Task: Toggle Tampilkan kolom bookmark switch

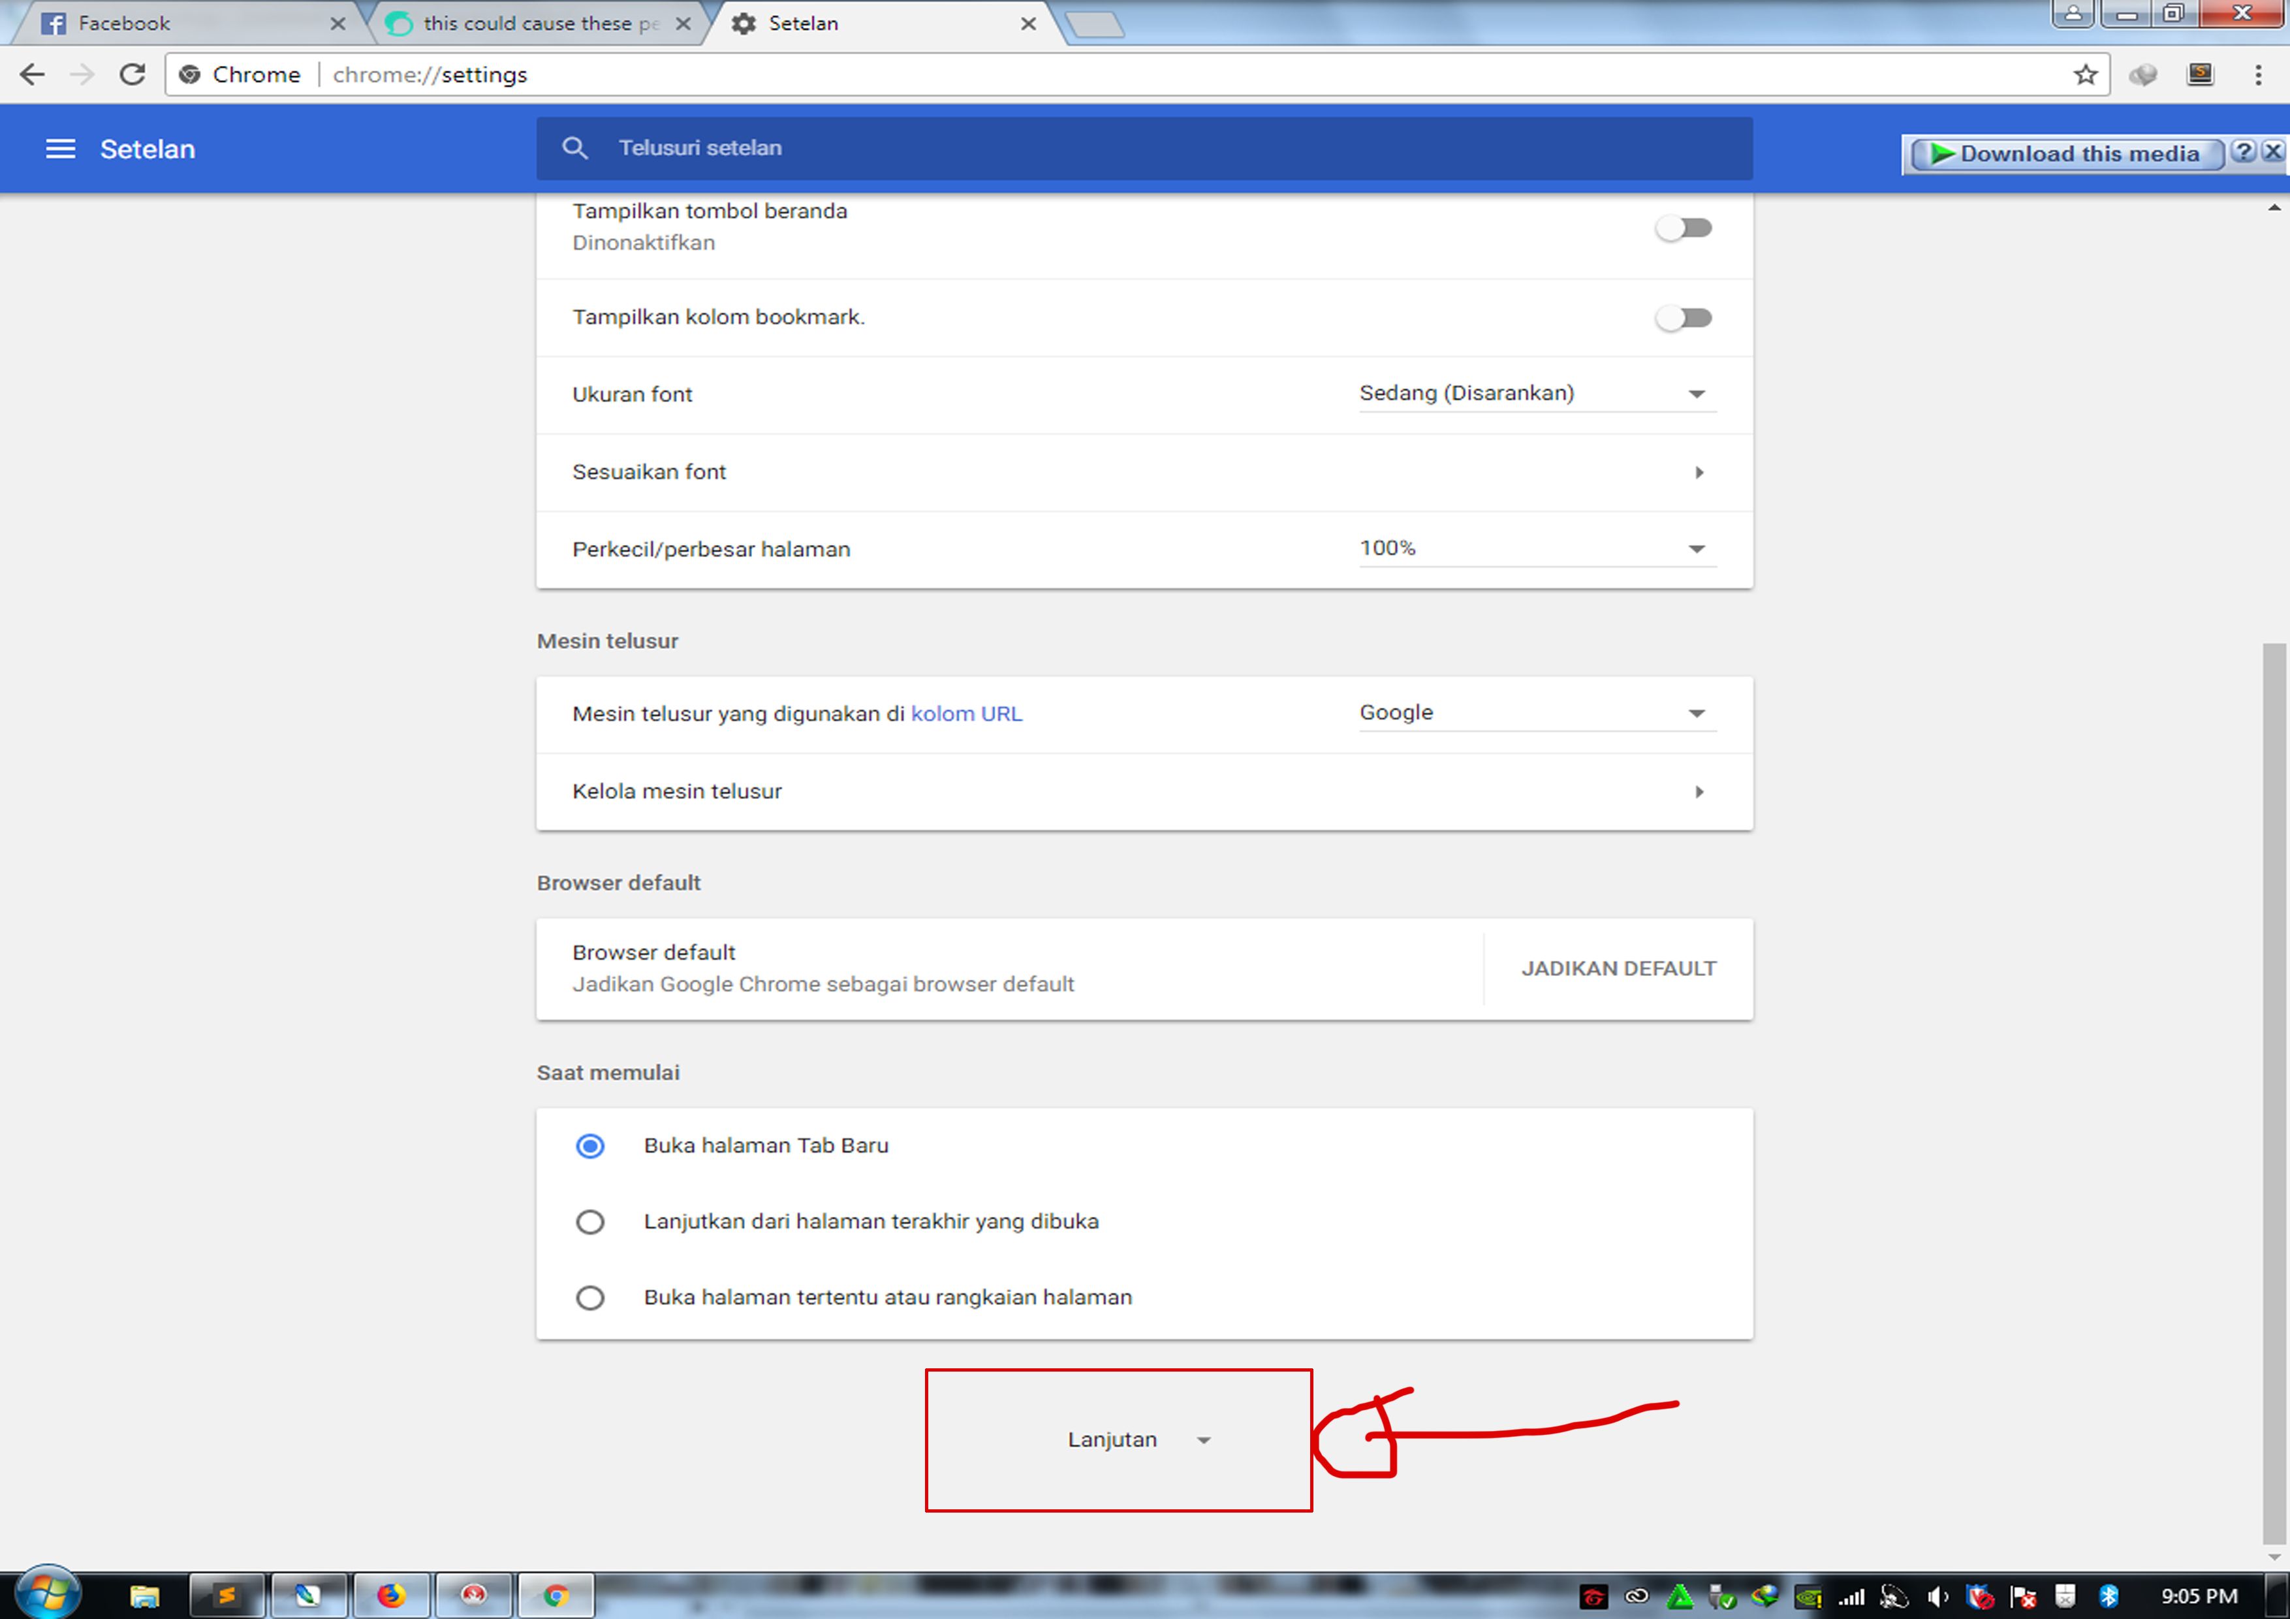Action: tap(1684, 318)
